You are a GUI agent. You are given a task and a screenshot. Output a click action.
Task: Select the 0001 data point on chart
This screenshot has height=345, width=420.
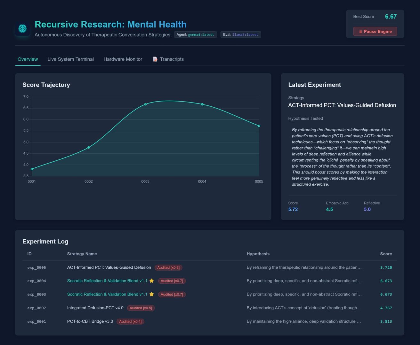32,169
